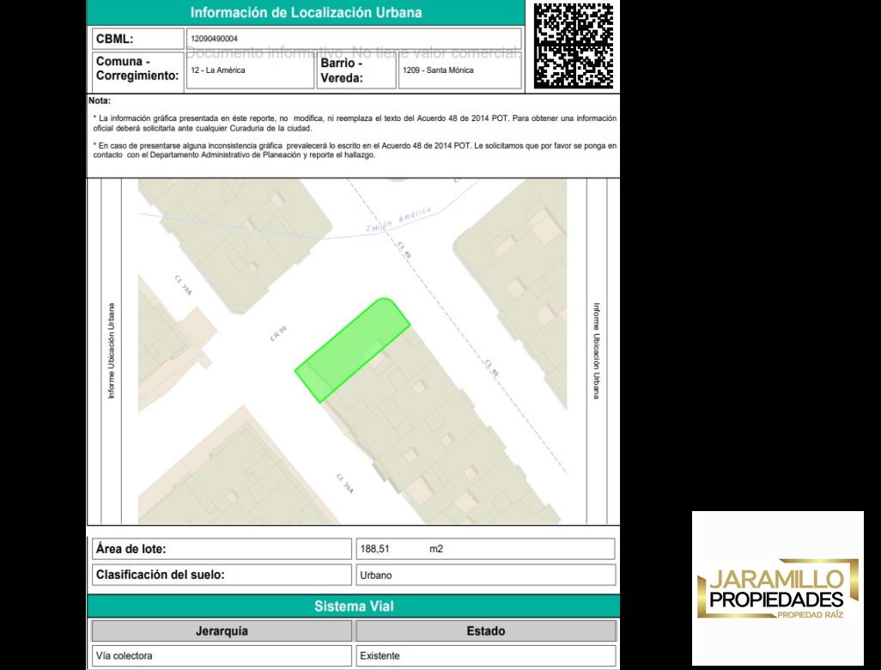881x670 pixels.
Task: Click the 'Barrio - Vereda:' label
Action: coord(342,70)
